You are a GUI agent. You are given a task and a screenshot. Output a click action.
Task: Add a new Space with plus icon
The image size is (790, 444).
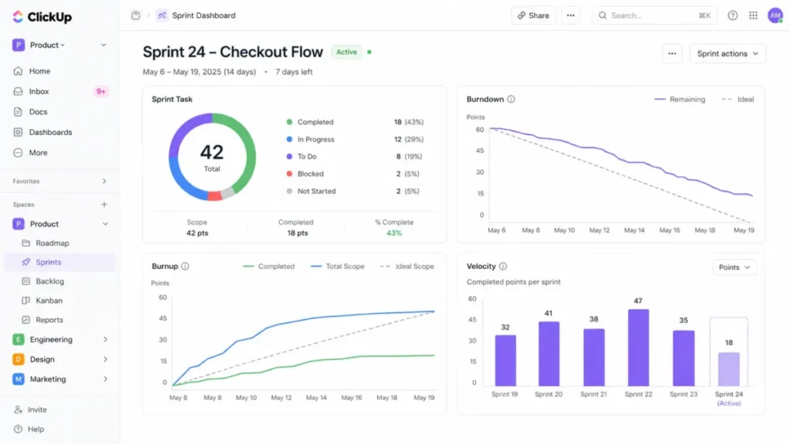click(x=104, y=204)
